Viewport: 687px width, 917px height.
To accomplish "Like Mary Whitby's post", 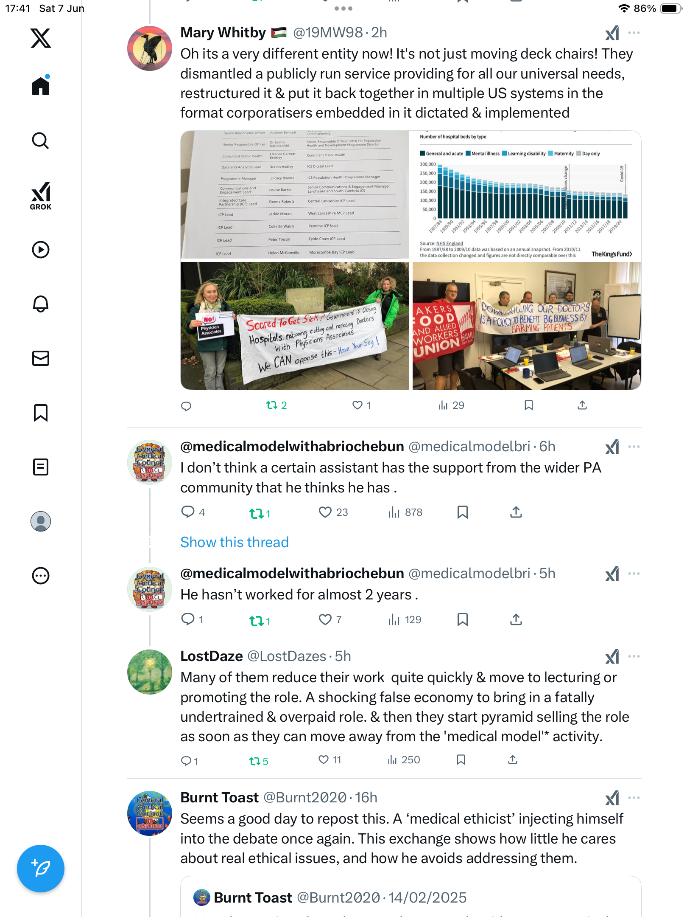I will (362, 405).
